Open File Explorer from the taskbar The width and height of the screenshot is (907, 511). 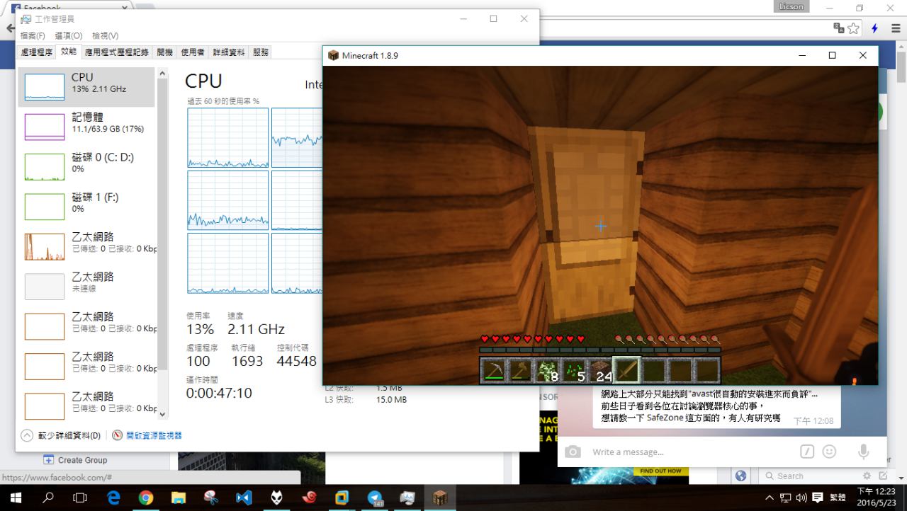pos(179,498)
